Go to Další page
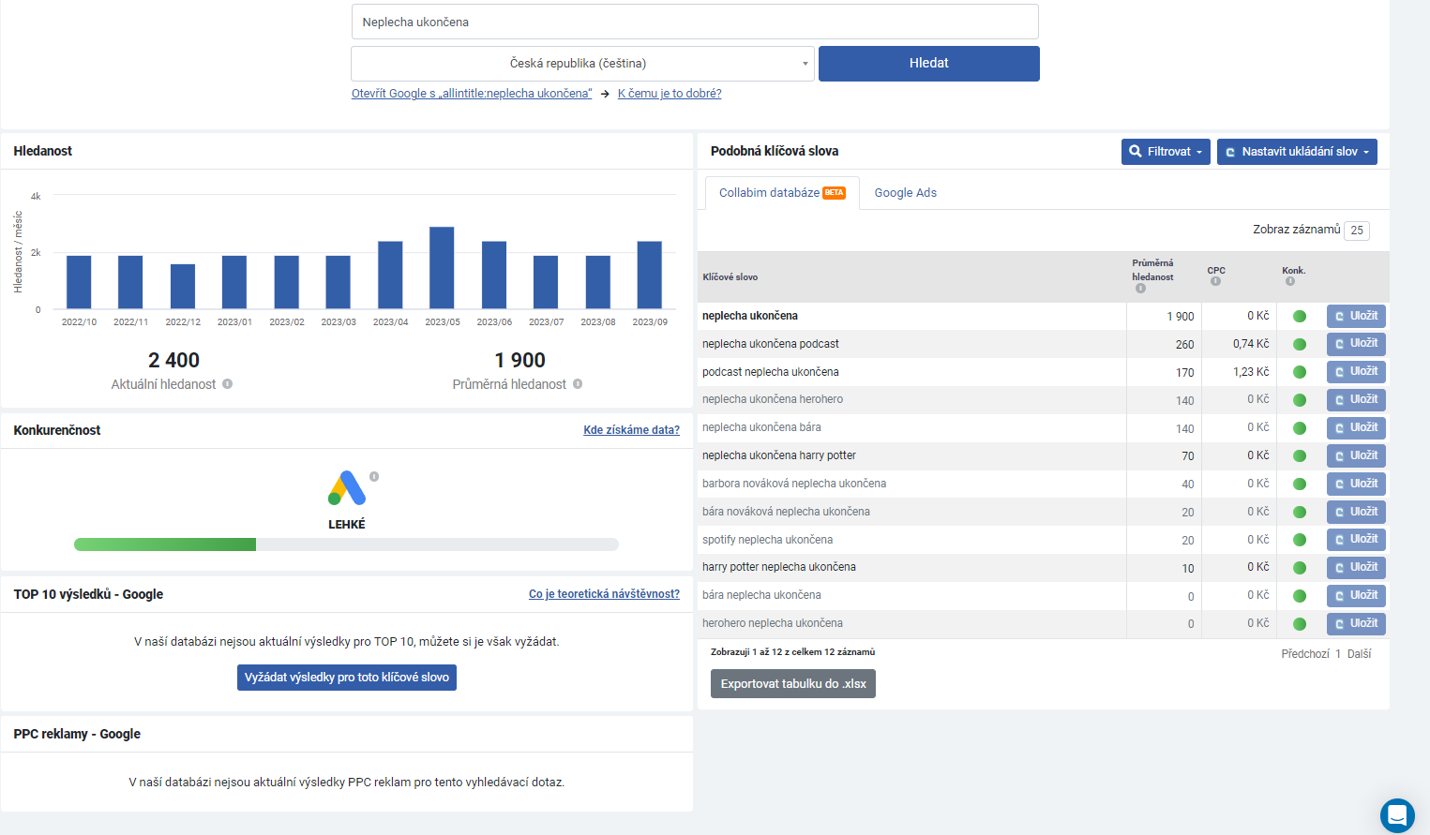Image resolution: width=1430 pixels, height=835 pixels. pyautogui.click(x=1360, y=654)
